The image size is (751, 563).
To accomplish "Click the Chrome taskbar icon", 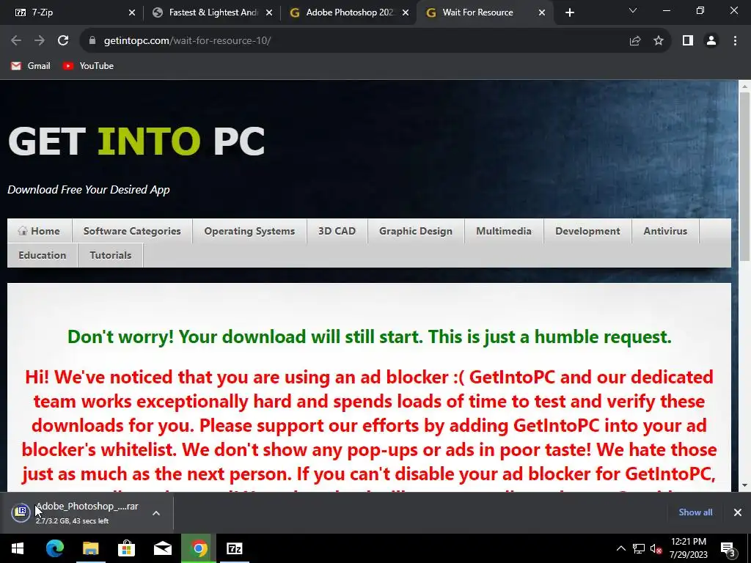I will pyautogui.click(x=199, y=548).
